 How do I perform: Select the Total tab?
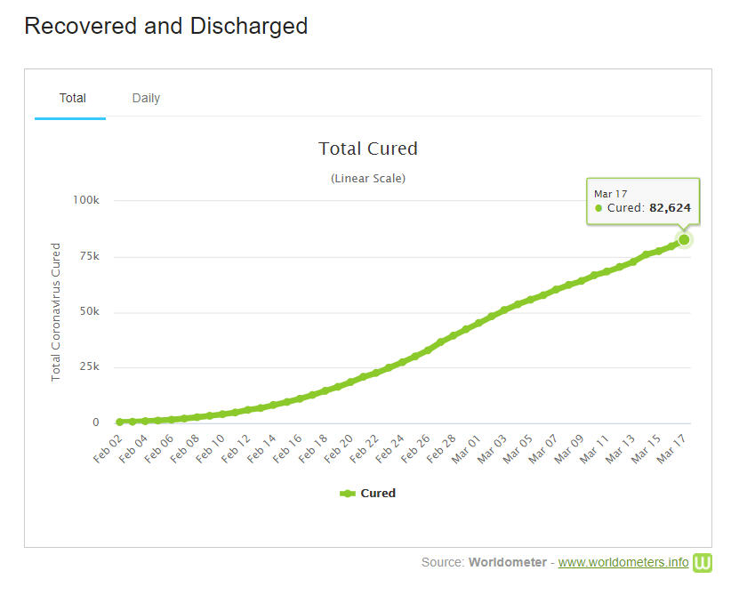click(x=72, y=98)
